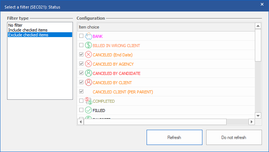
Task: Uncheck CANCELED CLIENT (PER PARENT) checkbox
Action: (x=81, y=92)
